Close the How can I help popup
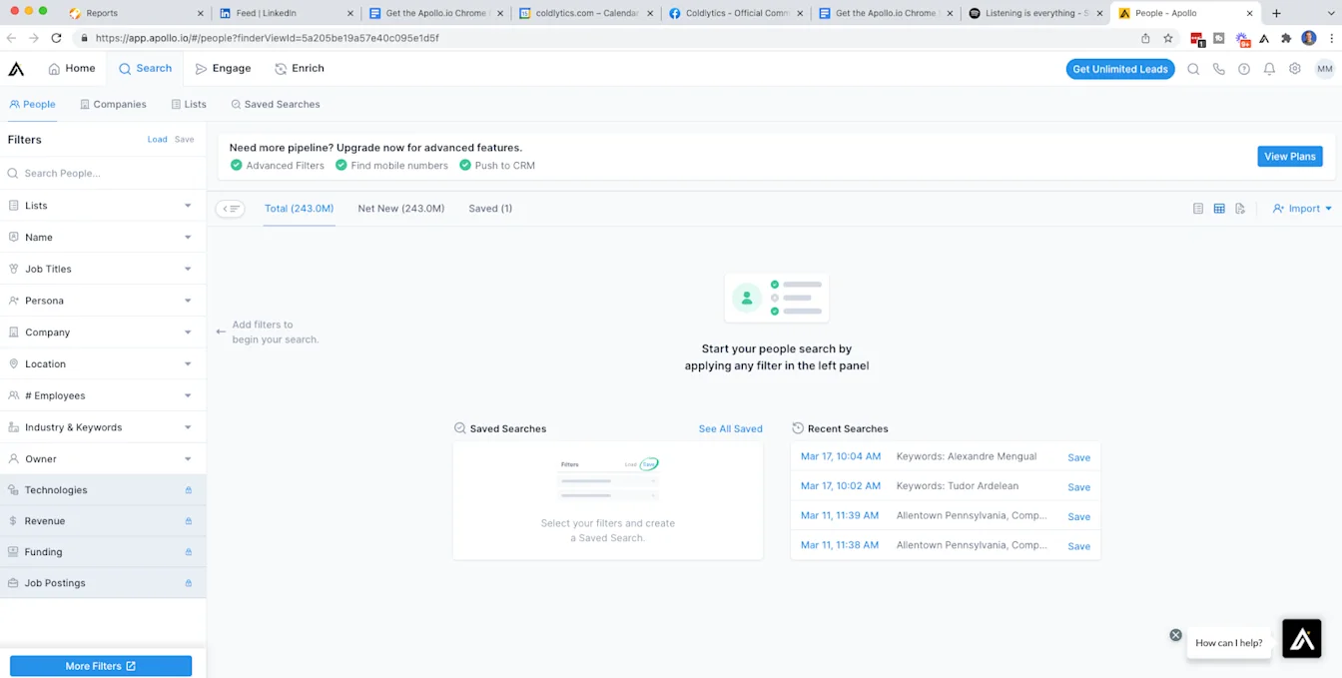This screenshot has height=678, width=1342. coord(1175,635)
